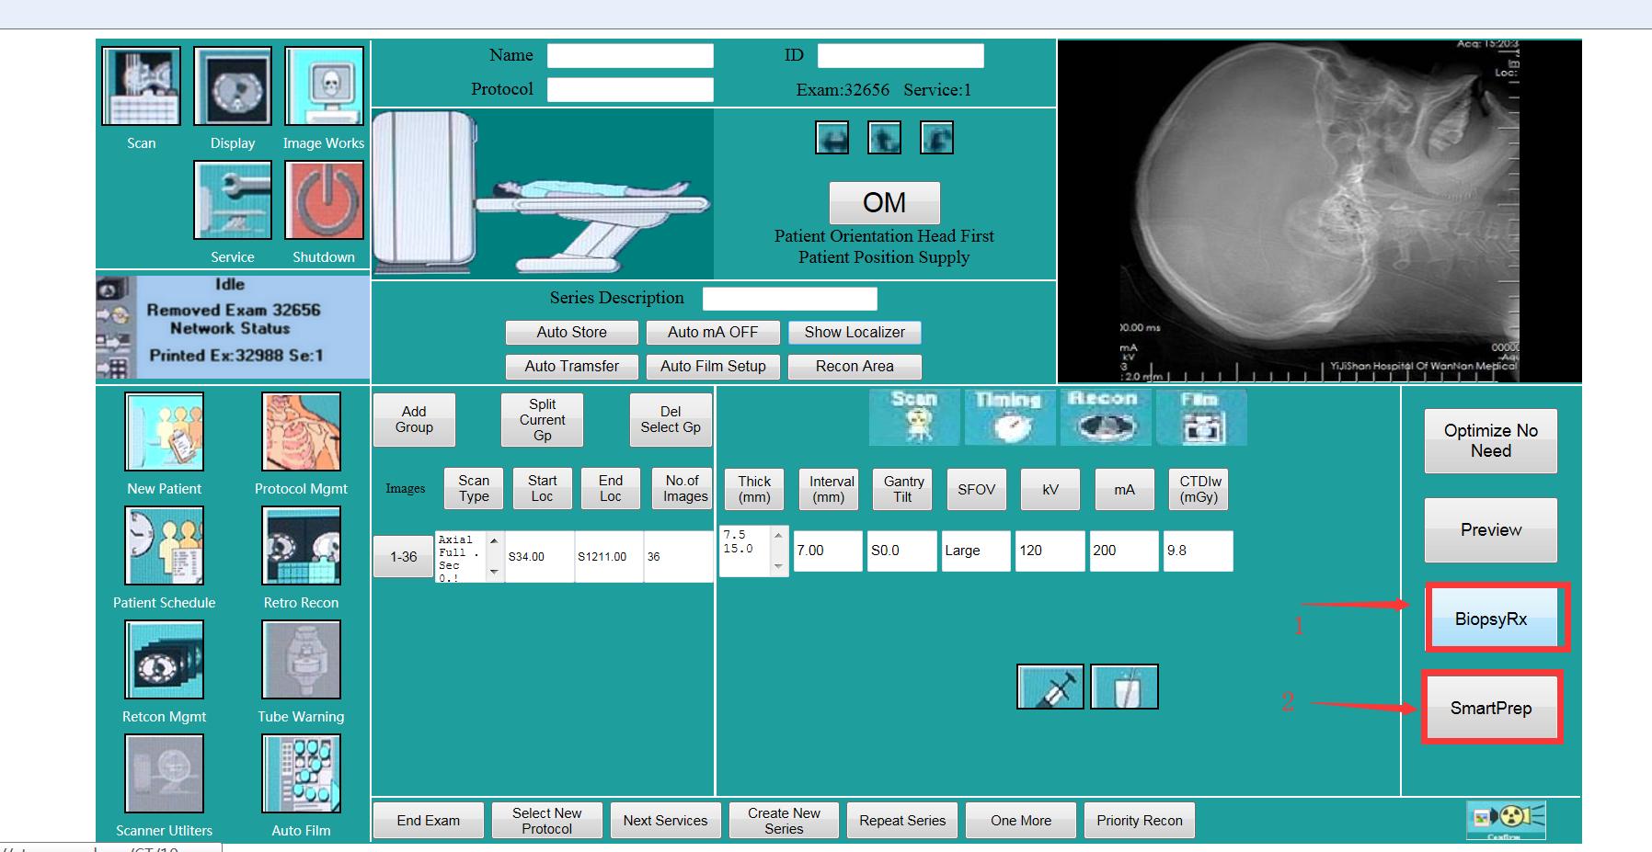Open the Scan workspace icon
1652x852 pixels.
(x=141, y=86)
